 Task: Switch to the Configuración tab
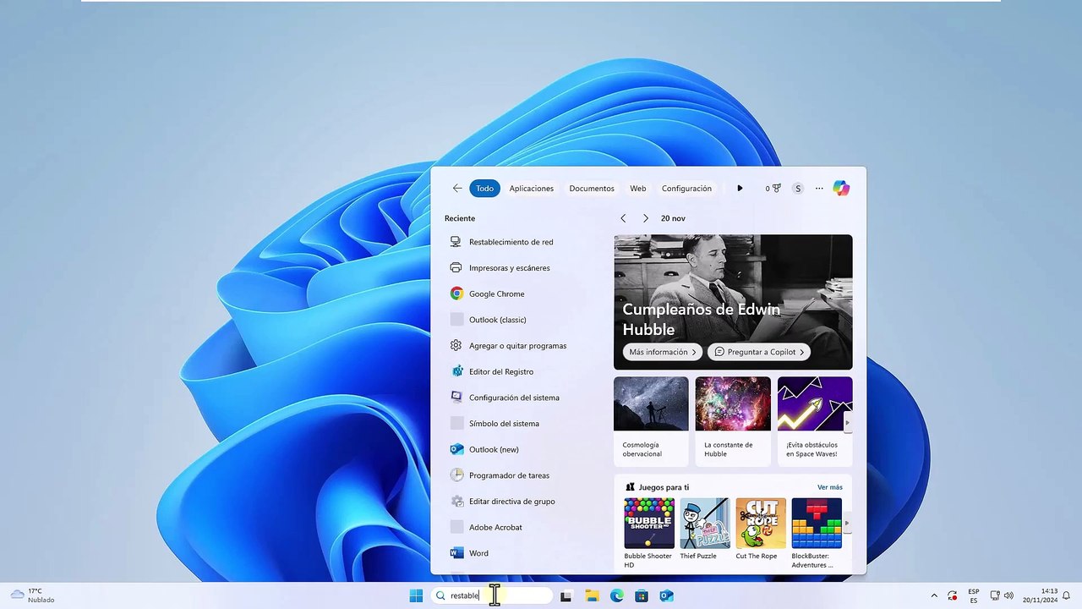(x=686, y=189)
